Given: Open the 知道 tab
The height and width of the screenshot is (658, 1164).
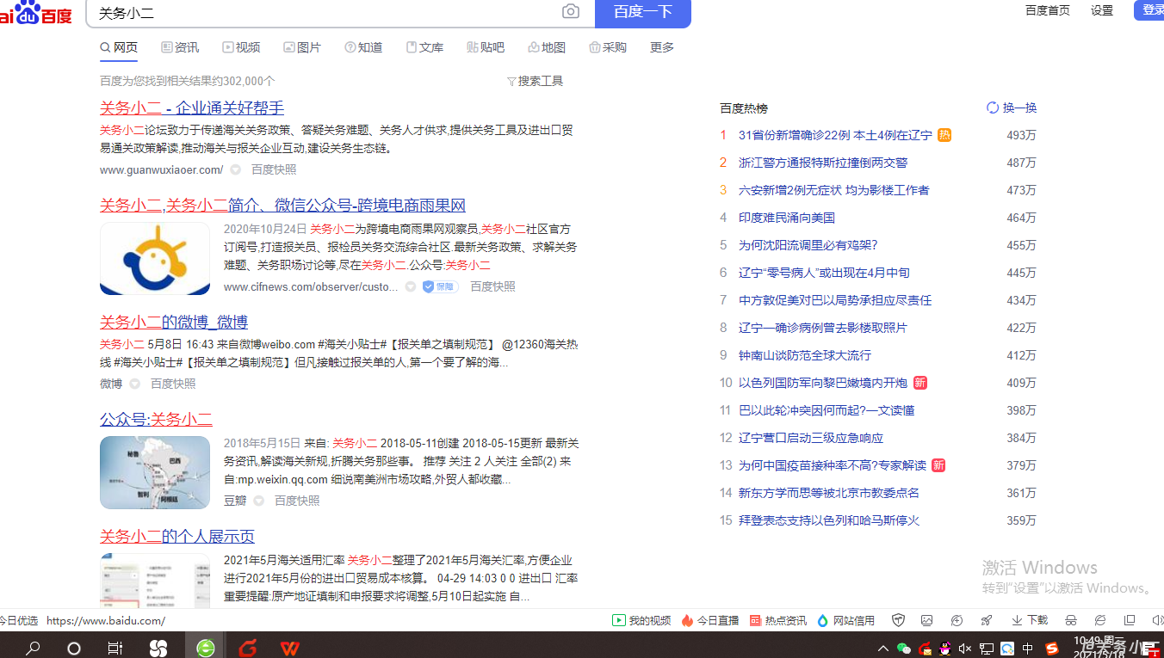Looking at the screenshot, I should tap(363, 47).
